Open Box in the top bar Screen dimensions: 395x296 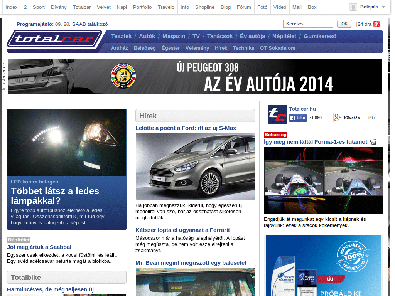tap(312, 7)
